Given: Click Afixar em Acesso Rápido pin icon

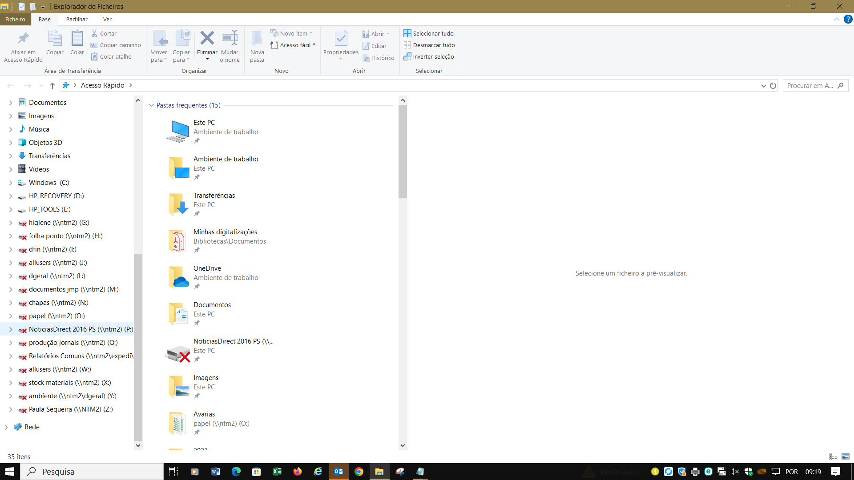Looking at the screenshot, I should click(23, 38).
